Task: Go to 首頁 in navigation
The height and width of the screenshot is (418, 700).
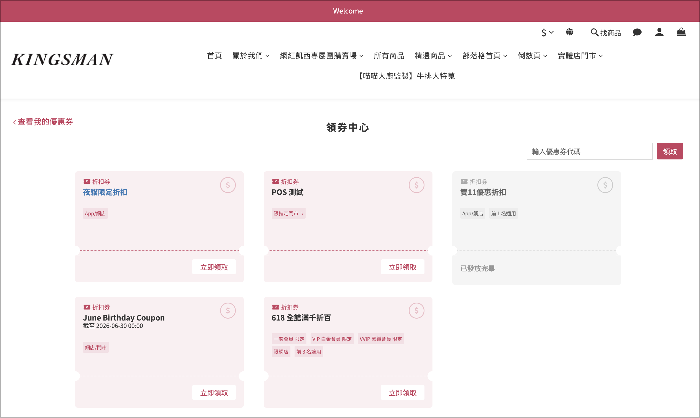Action: (214, 56)
